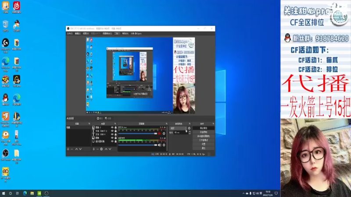Float the Audio Mixer dock panel
351x197 pixels.
166,123
